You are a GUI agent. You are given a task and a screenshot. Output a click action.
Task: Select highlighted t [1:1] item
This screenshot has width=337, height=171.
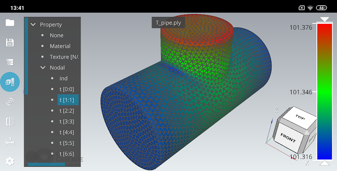[x=68, y=100]
